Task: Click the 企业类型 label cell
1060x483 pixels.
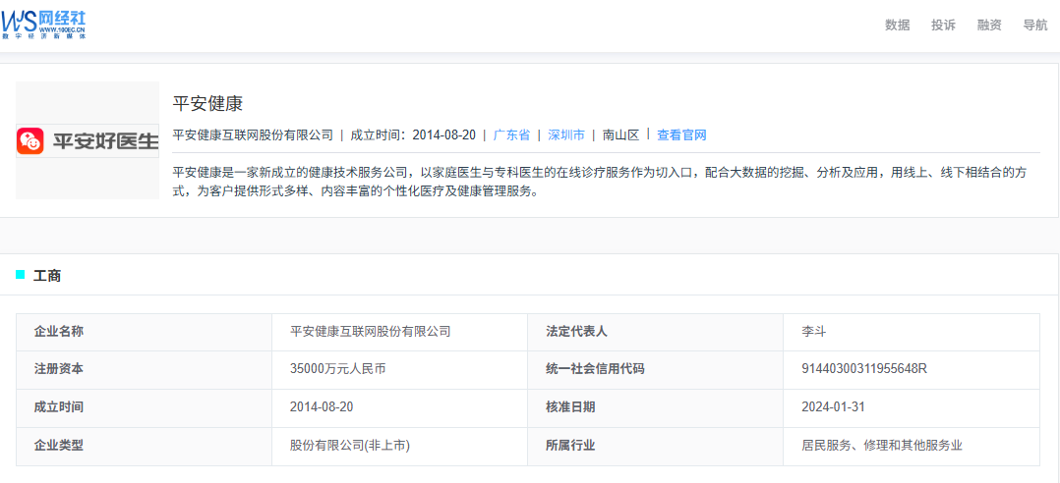Action: tap(144, 446)
